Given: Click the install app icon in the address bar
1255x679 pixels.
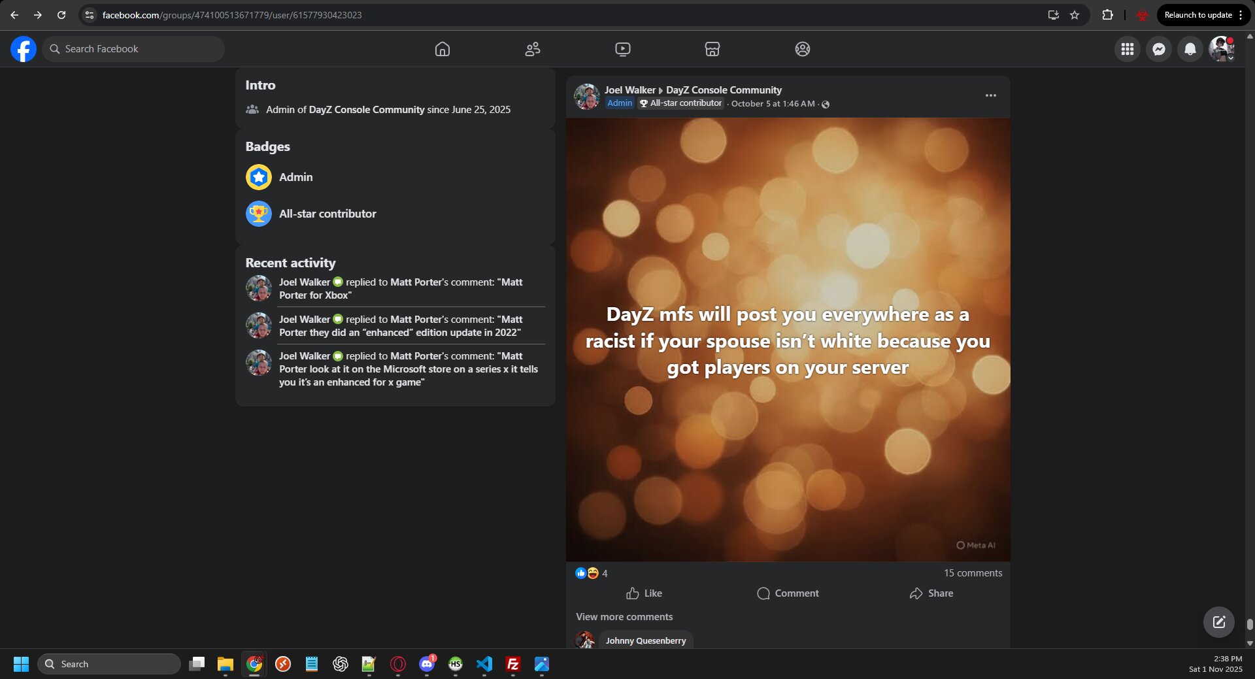Looking at the screenshot, I should pyautogui.click(x=1053, y=15).
